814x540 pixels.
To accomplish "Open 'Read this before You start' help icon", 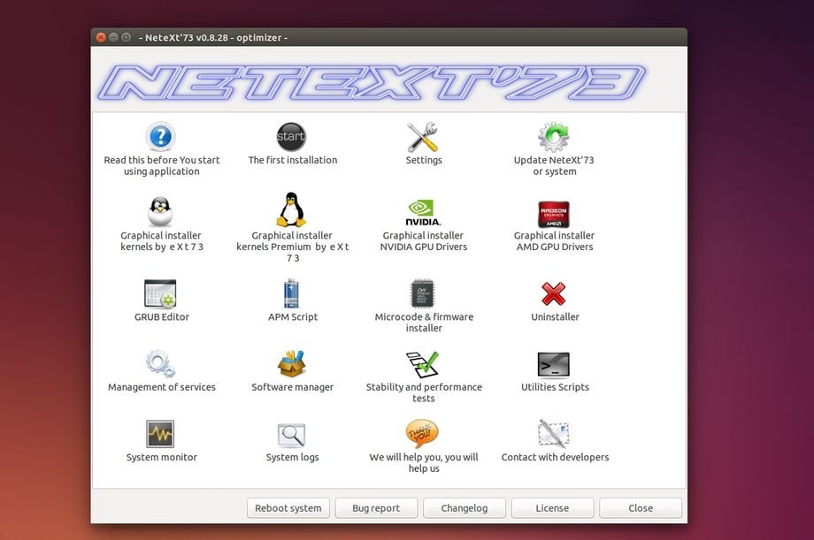I will click(x=160, y=137).
